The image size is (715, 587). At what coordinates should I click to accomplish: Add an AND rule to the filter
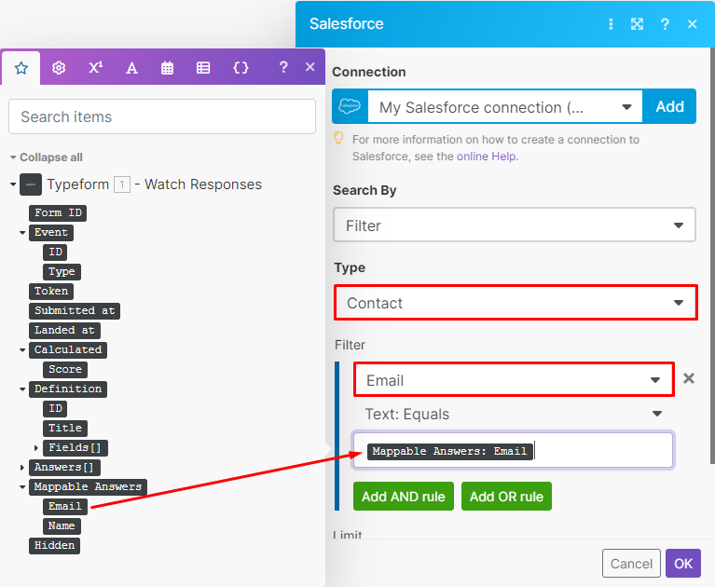pos(404,497)
